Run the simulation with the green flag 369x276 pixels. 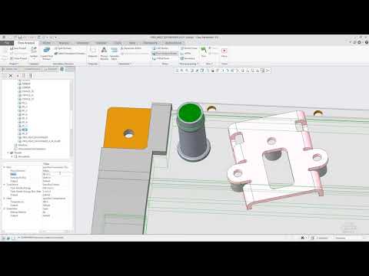pyautogui.click(x=204, y=52)
